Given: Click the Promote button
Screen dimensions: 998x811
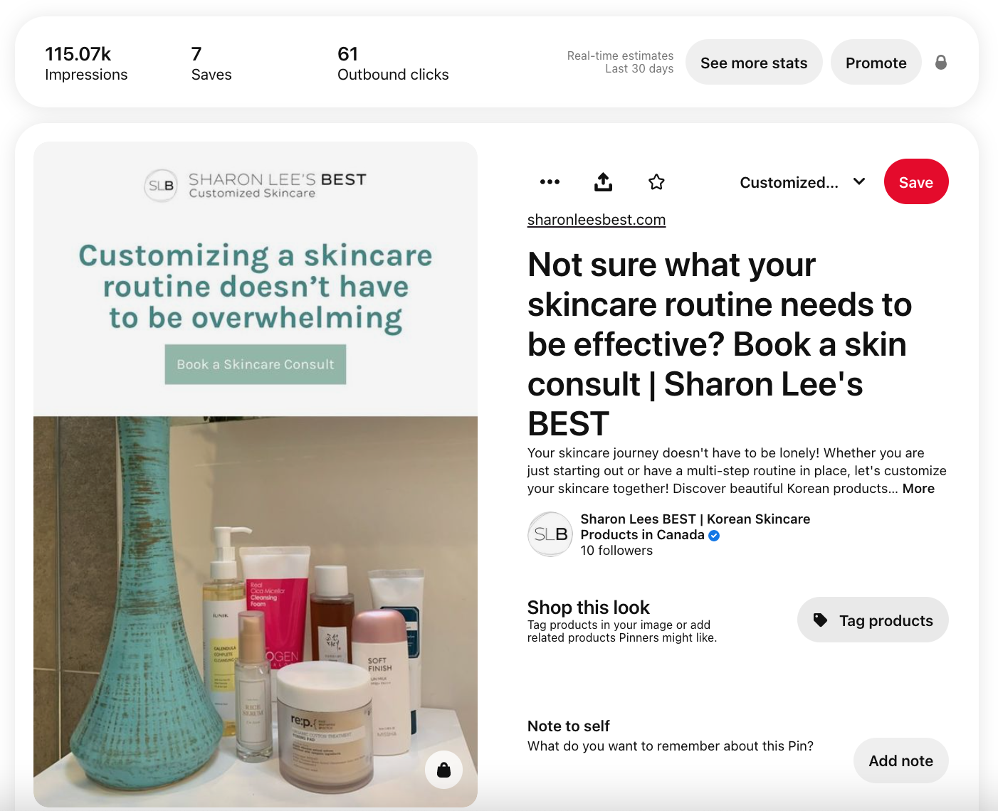Looking at the screenshot, I should tap(876, 63).
